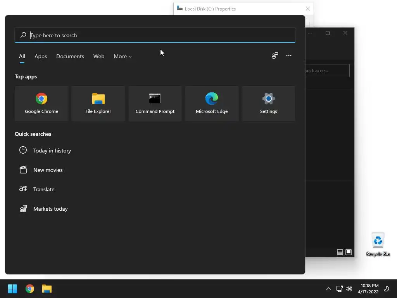Open Google Chrome from Top apps
The width and height of the screenshot is (397, 298).
[x=41, y=103]
